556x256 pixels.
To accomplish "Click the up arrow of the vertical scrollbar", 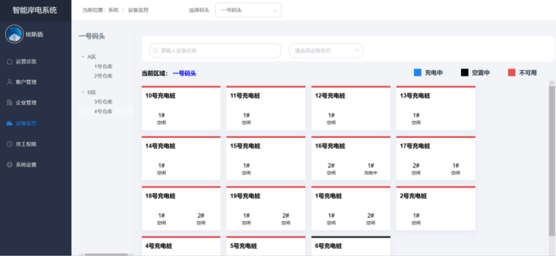I will [x=552, y=82].
